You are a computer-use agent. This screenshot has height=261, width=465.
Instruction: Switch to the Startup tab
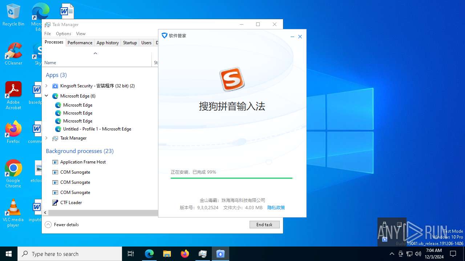(130, 43)
